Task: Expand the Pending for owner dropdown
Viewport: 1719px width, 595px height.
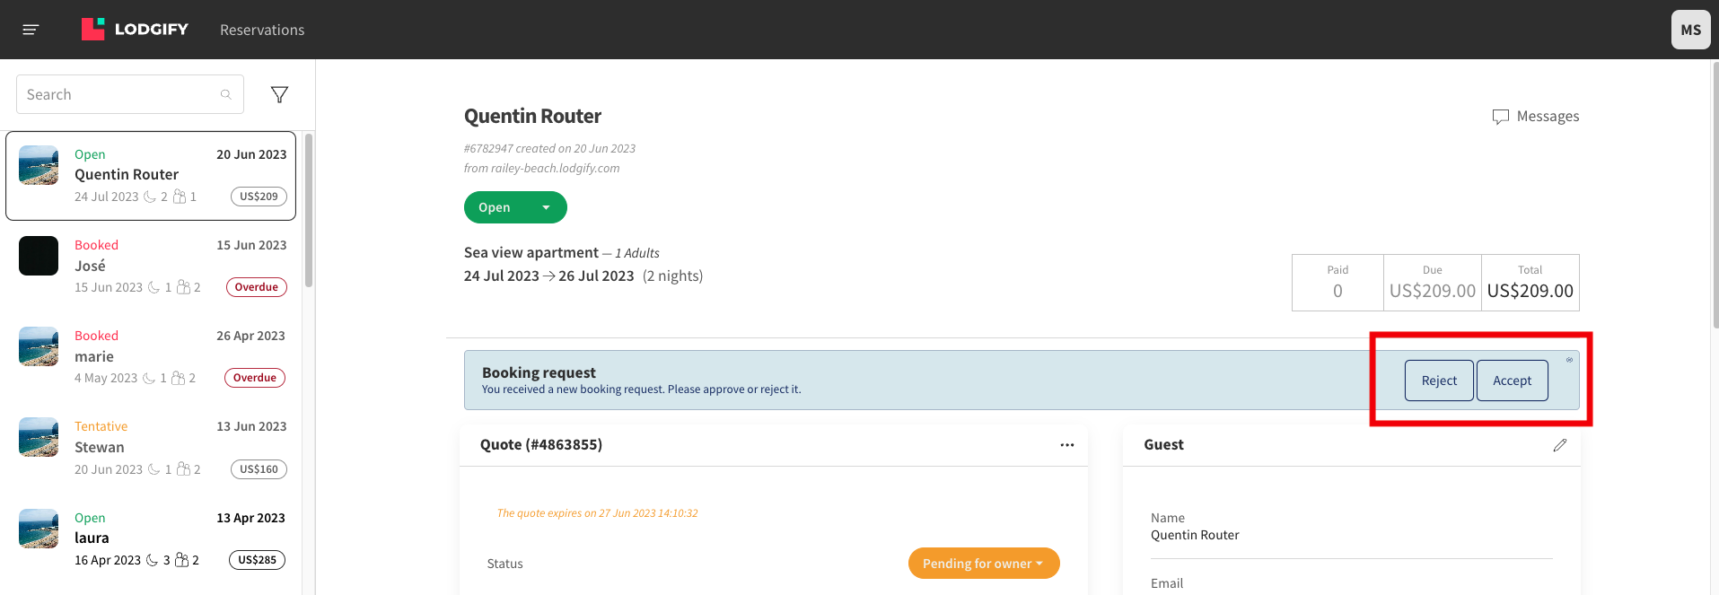Action: tap(984, 564)
